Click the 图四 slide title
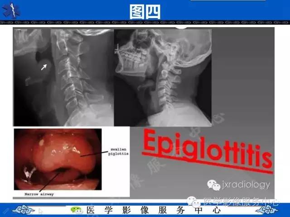Screen dimensions: 290x217 tap(145, 12)
